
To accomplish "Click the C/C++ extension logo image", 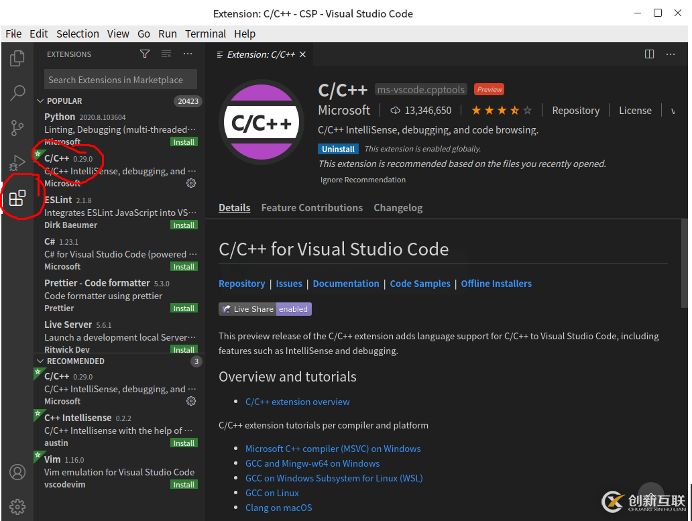I will (262, 122).
